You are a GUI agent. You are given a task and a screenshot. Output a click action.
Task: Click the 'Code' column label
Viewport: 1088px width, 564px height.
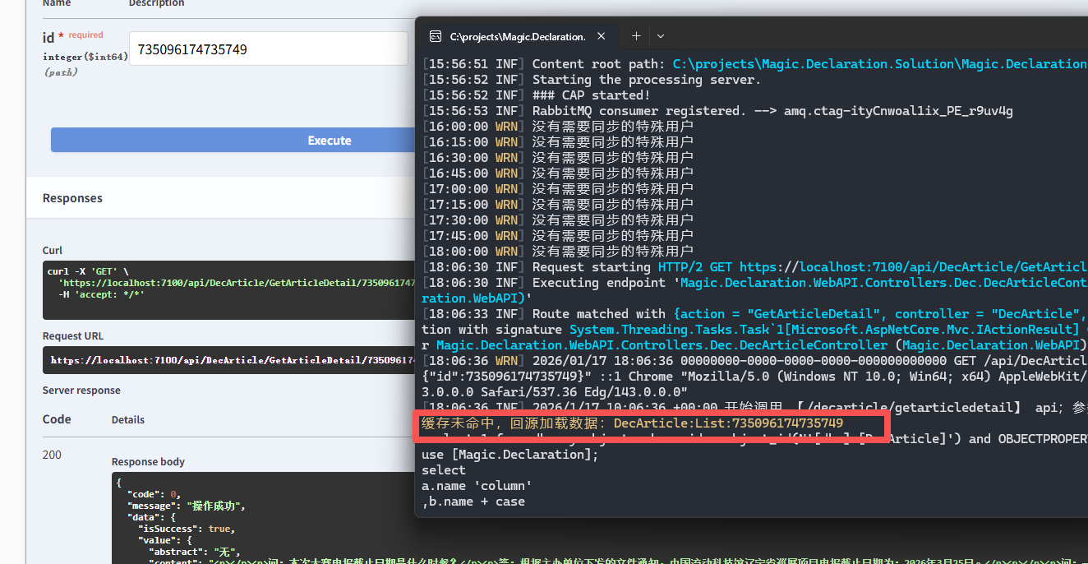point(57,419)
